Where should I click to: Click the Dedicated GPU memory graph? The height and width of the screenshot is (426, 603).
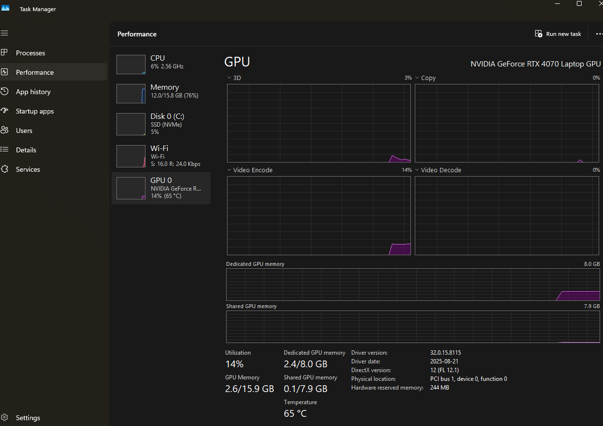[x=413, y=284]
